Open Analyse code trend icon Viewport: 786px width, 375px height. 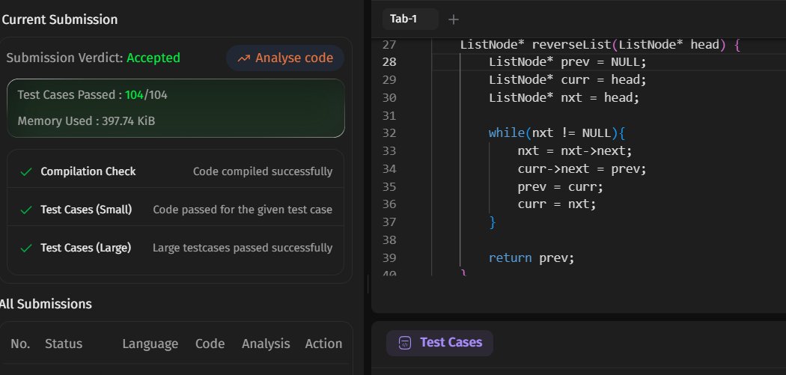coord(243,58)
